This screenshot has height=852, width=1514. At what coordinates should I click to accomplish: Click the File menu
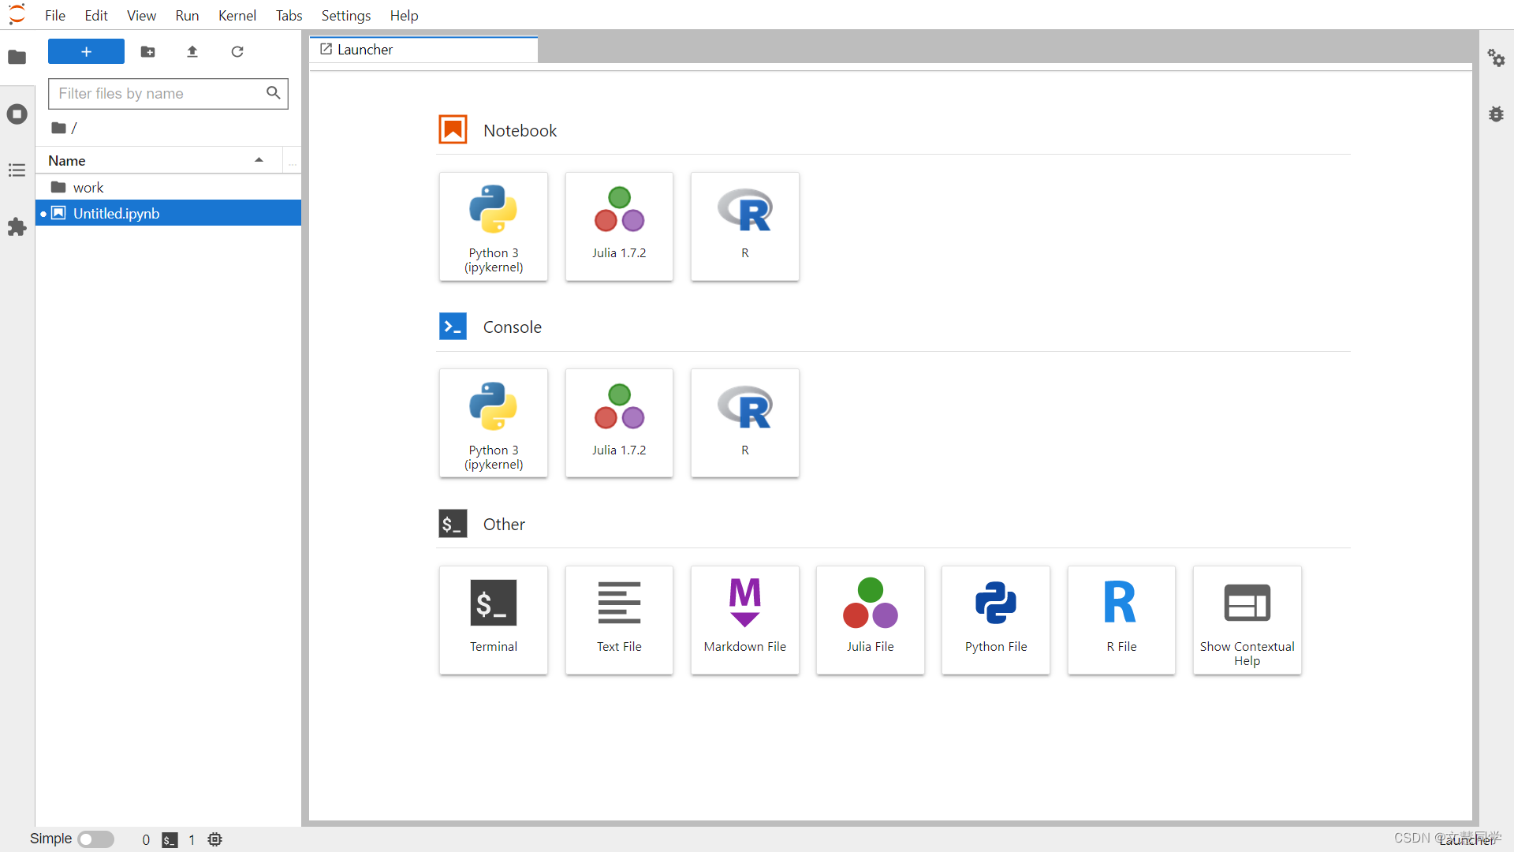(54, 14)
